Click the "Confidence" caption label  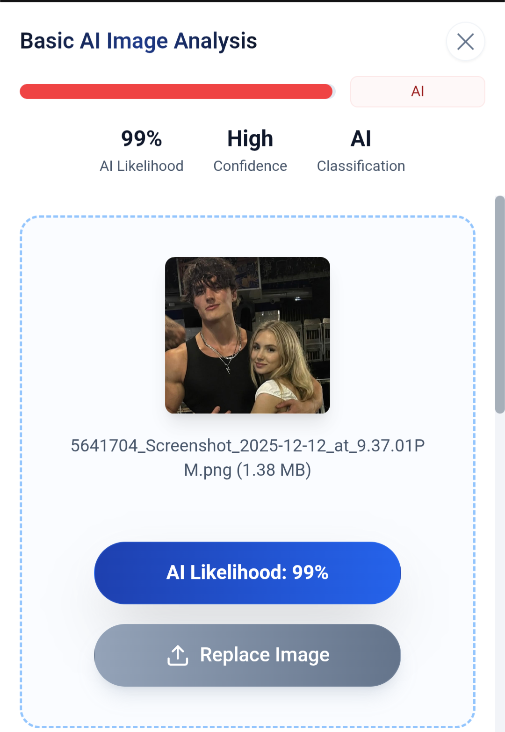tap(250, 166)
